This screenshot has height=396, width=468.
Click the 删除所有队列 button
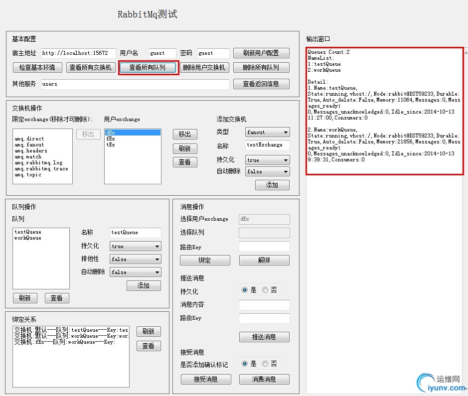coord(261,67)
